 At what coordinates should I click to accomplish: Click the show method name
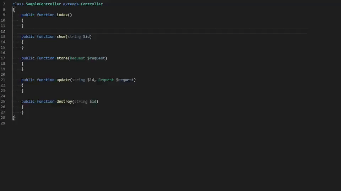click(61, 36)
